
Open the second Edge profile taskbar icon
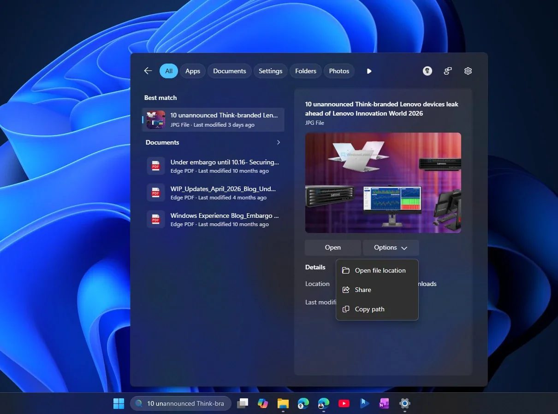tap(323, 403)
